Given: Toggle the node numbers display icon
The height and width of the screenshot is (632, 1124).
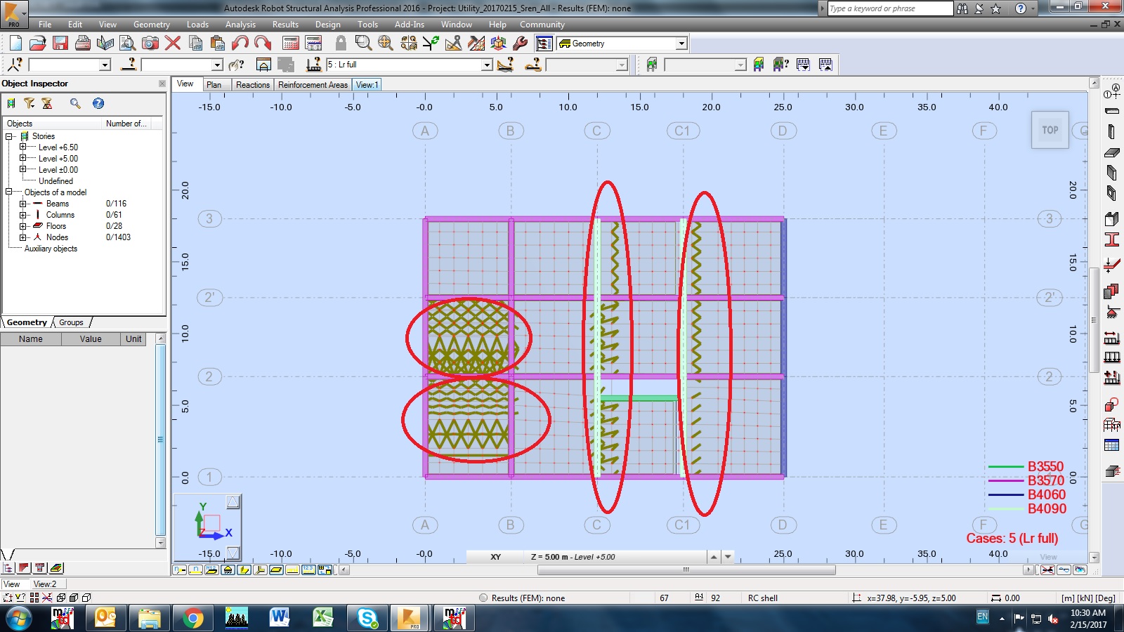Looking at the screenshot, I should pyautogui.click(x=180, y=570).
